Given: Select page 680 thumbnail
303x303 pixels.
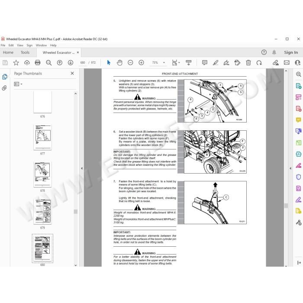Looking at the screenshot, I should pos(42,248).
